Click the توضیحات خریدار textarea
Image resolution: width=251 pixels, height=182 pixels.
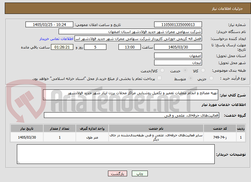(x=116, y=154)
